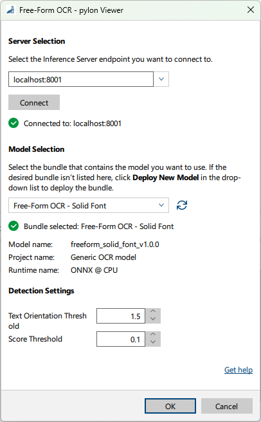Expand the server endpoint dropdown arrow
The height and width of the screenshot is (422, 261).
pyautogui.click(x=161, y=79)
